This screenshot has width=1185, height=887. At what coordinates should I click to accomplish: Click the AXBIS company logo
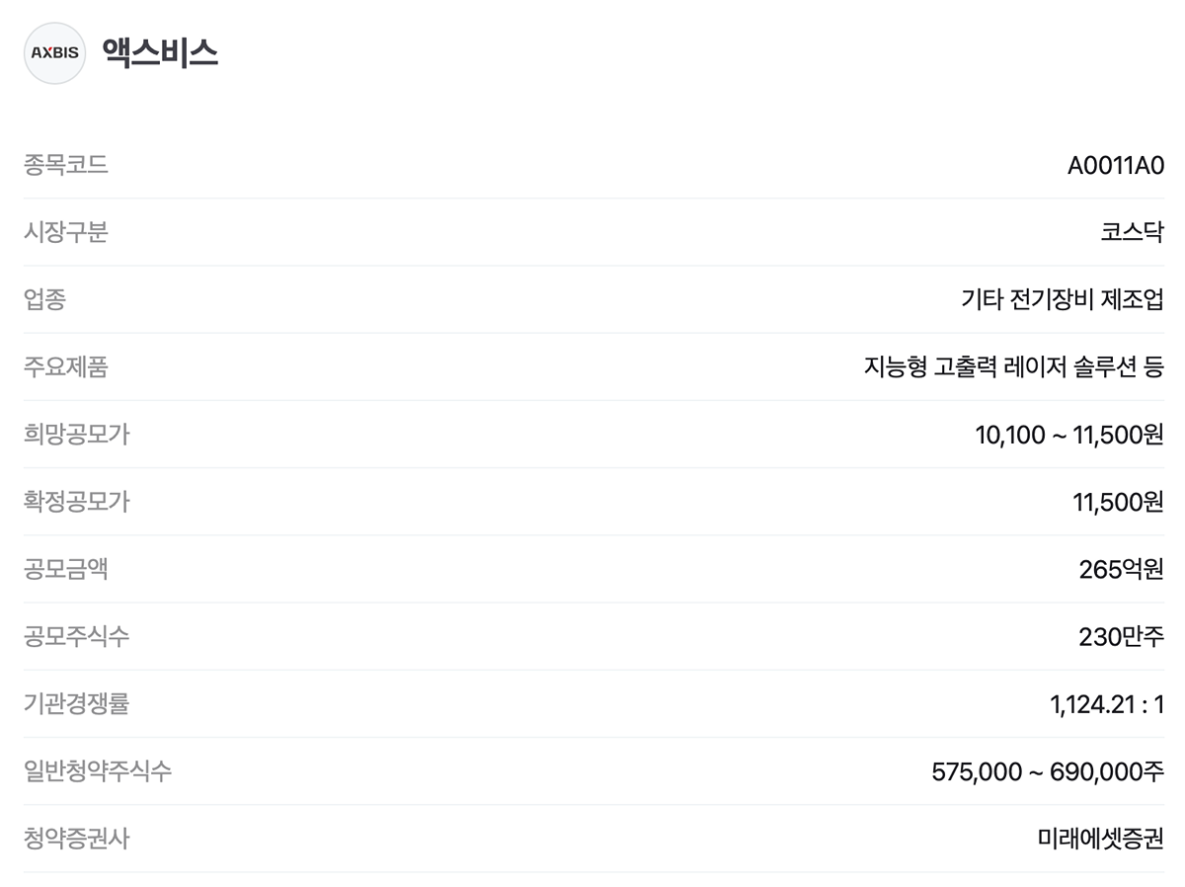pyautogui.click(x=54, y=53)
